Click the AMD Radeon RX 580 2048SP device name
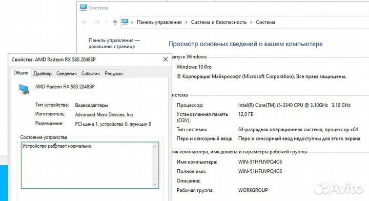 coord(65,87)
